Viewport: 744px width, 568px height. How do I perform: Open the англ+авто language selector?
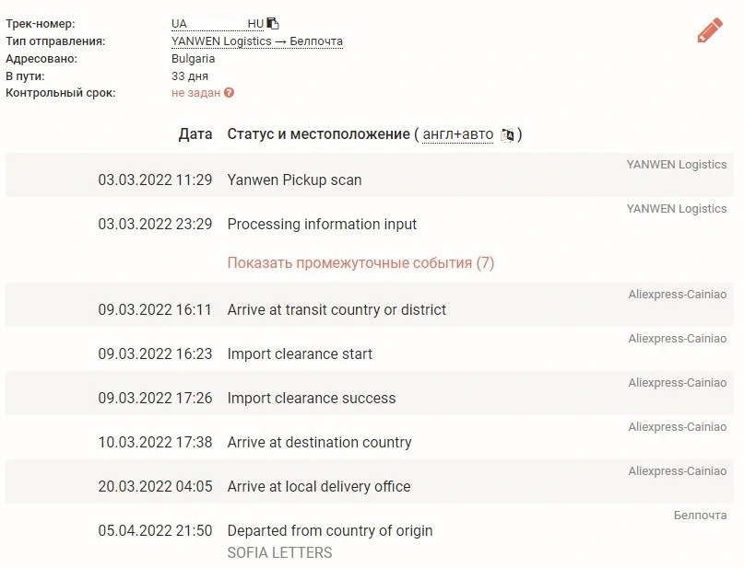click(x=458, y=134)
